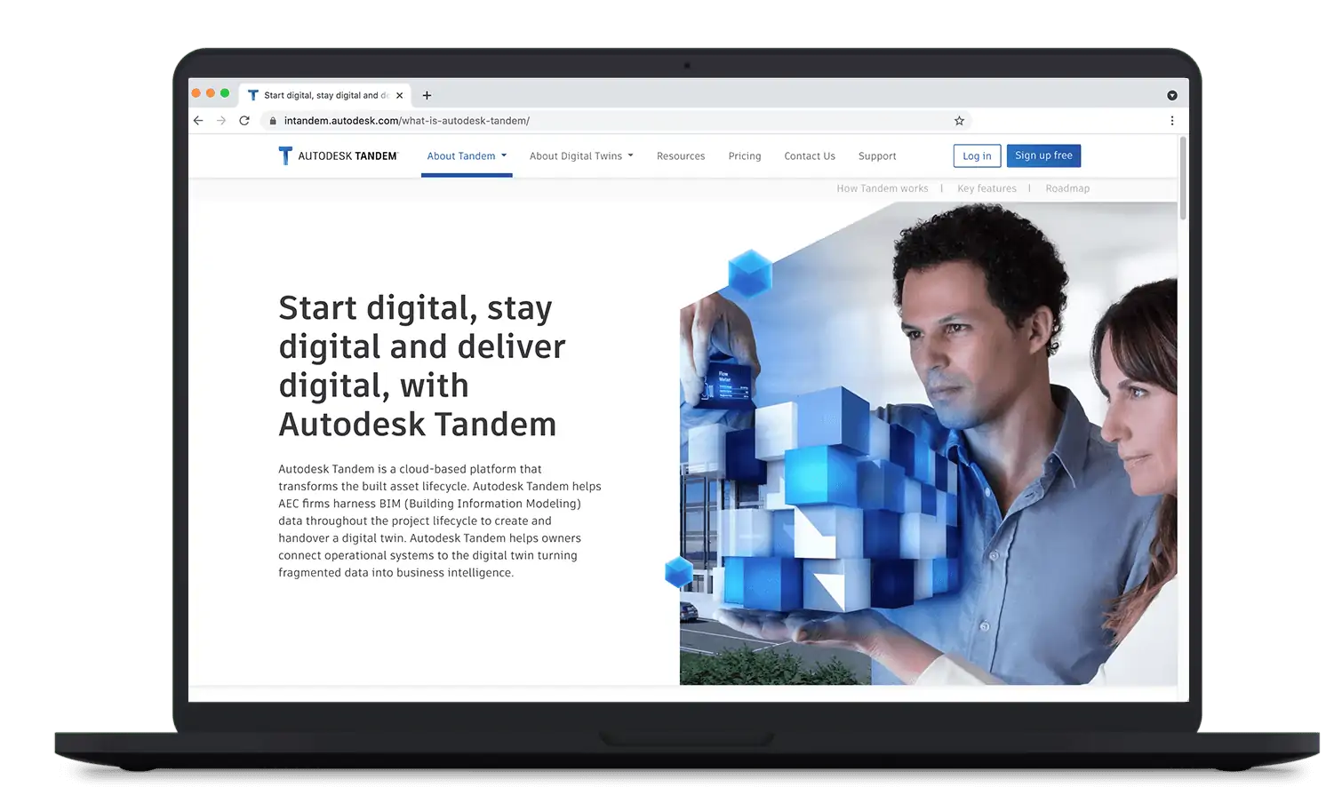Reload the page with the refresh icon
The image size is (1342, 803).
[244, 121]
